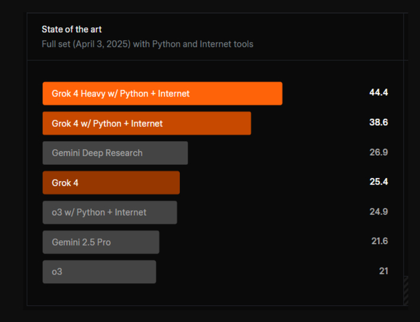Screen dimensions: 420x322
Task: Select the Grok 4 w/ Python + Internet bar
Action: 146,124
